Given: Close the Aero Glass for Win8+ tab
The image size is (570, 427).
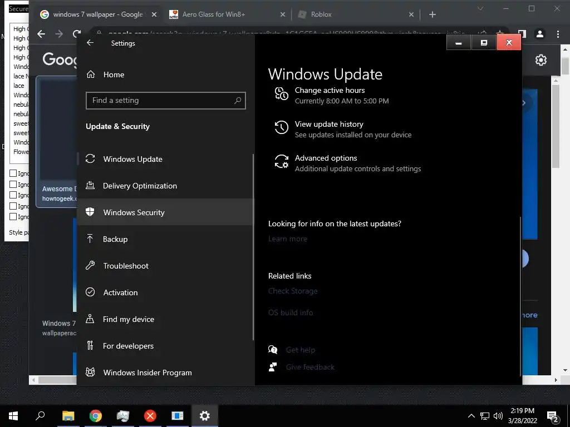Looking at the screenshot, I should tap(282, 14).
